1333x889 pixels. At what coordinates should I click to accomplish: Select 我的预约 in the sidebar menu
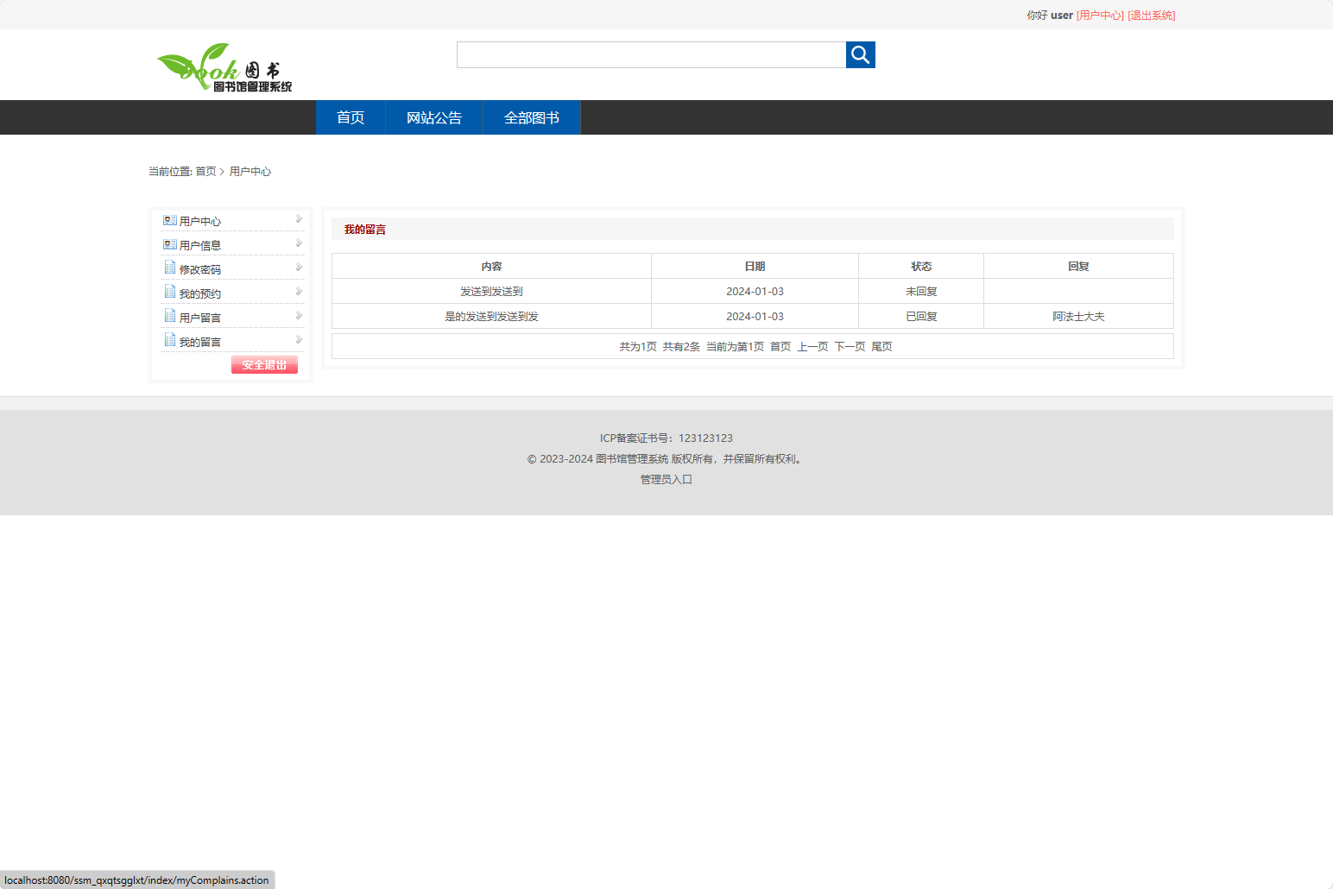[200, 294]
